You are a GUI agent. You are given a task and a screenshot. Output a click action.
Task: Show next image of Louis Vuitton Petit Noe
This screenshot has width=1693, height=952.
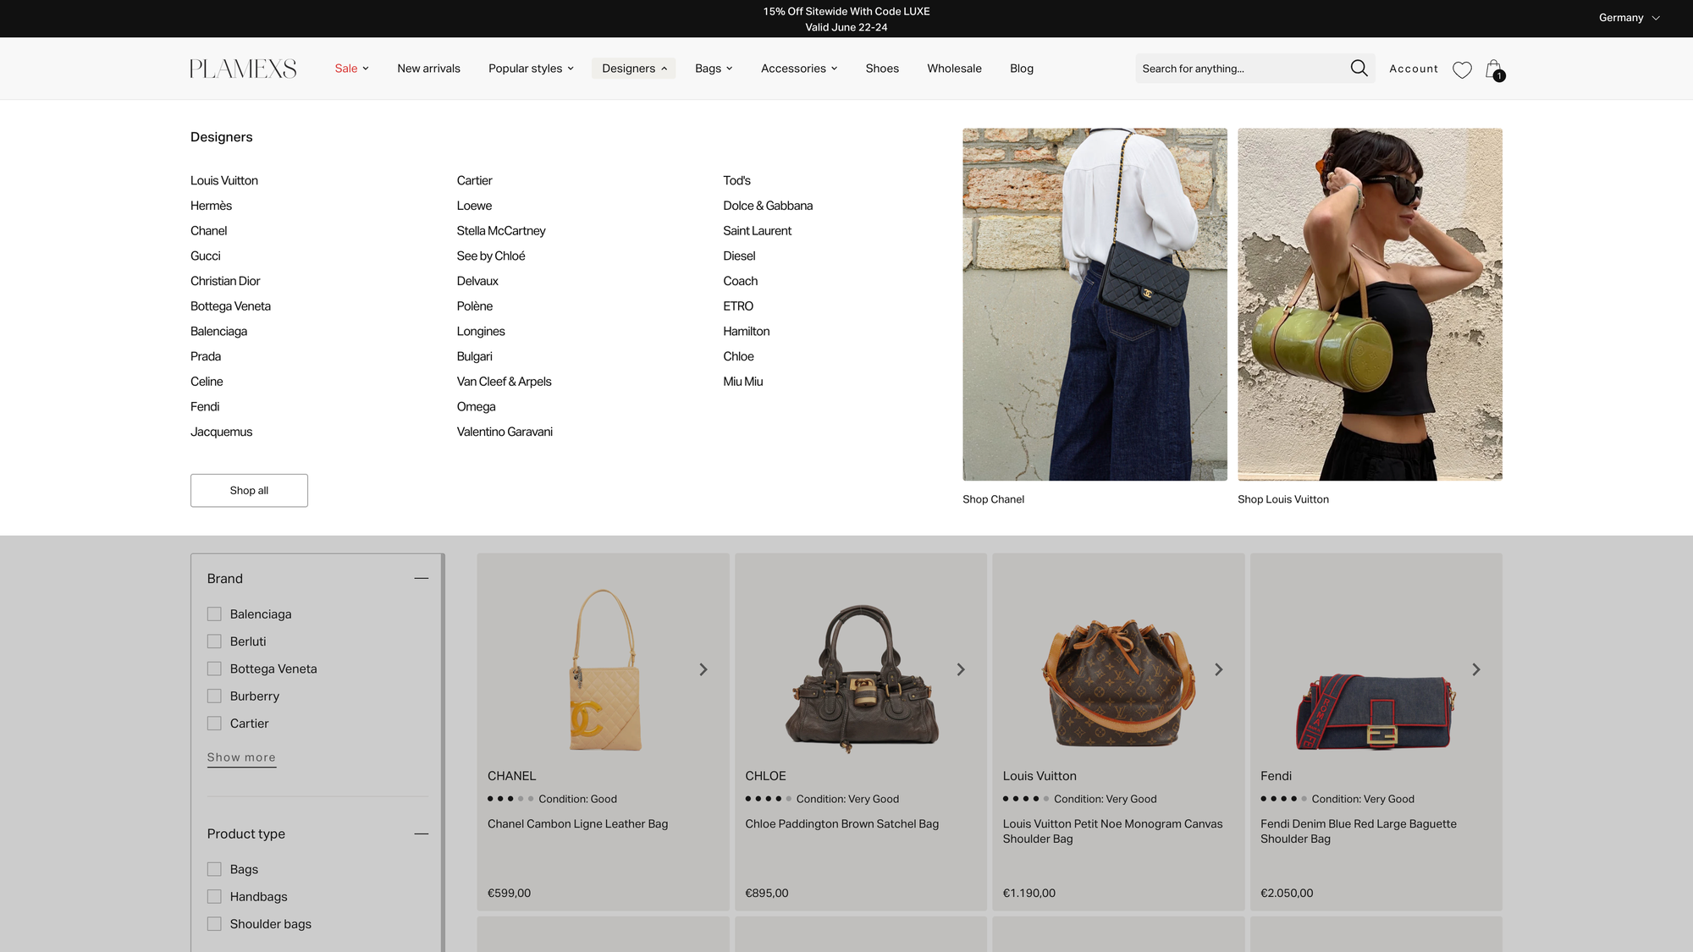point(1218,669)
